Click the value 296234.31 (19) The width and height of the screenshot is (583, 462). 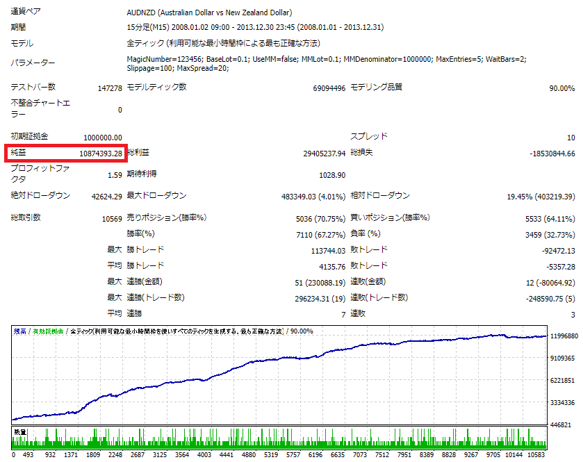point(320,299)
